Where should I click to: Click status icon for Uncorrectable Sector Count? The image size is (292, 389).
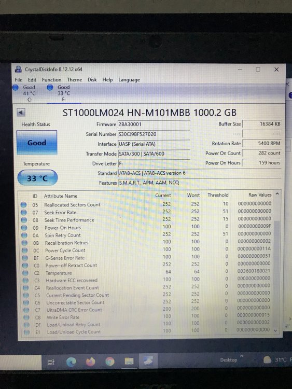pyautogui.click(x=26, y=303)
